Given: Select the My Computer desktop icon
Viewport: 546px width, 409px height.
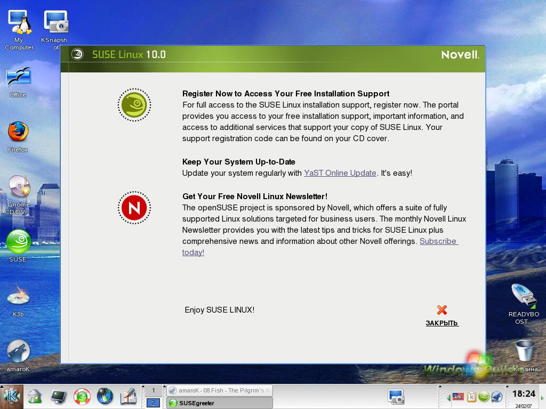Looking at the screenshot, I should coord(19,30).
